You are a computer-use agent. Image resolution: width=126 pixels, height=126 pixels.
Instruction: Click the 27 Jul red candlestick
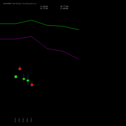click(20, 69)
